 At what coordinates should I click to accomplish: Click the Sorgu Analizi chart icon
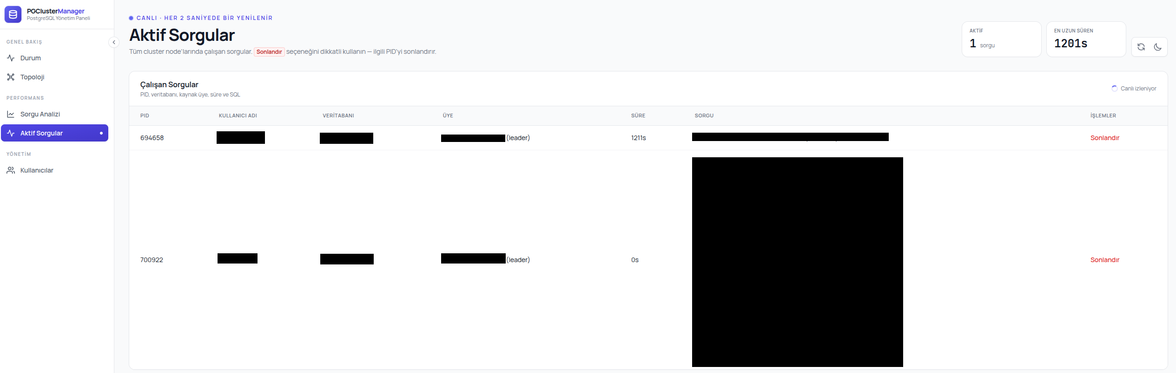coord(11,114)
